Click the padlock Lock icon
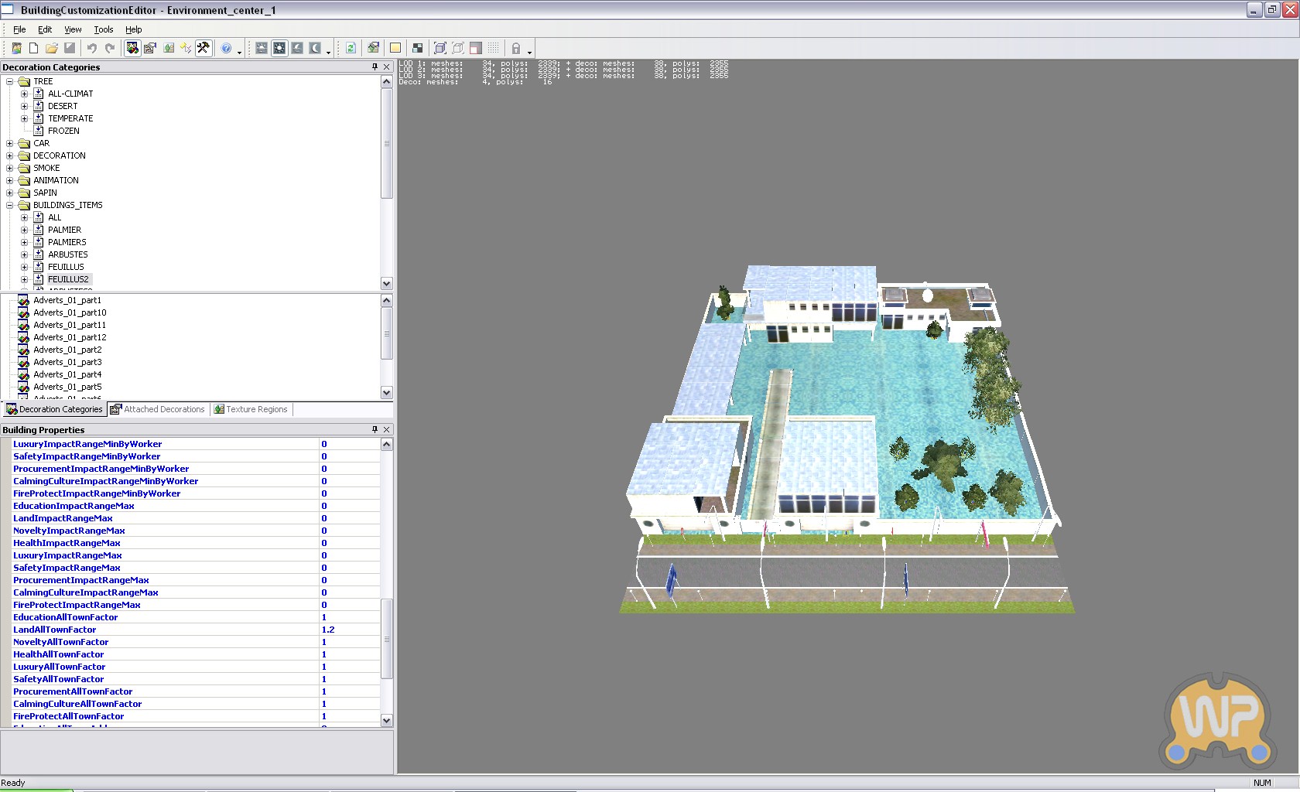The image size is (1300, 792). coord(516,48)
